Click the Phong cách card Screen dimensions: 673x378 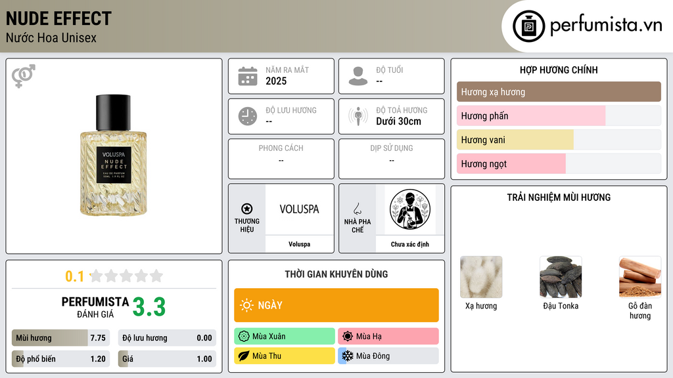(281, 159)
